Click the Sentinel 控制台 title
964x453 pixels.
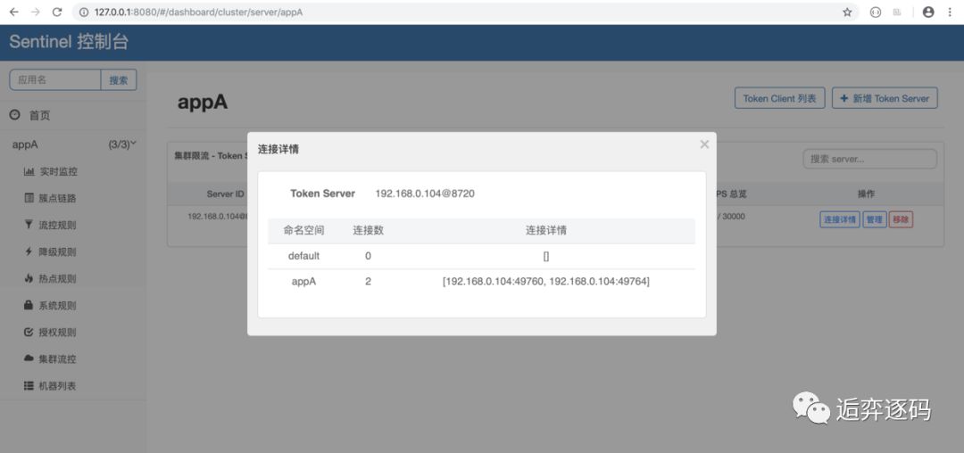(x=69, y=42)
